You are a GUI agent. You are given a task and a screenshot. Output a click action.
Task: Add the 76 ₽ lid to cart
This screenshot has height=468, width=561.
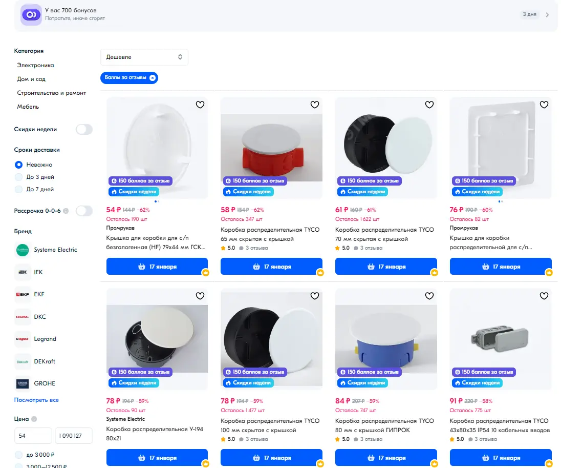point(501,267)
